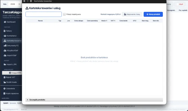This screenshot has width=188, height=111.
Task: Open Import z JPK folder icon
Action: 5,65
